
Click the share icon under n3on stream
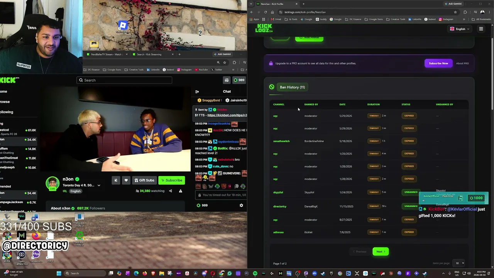170,191
